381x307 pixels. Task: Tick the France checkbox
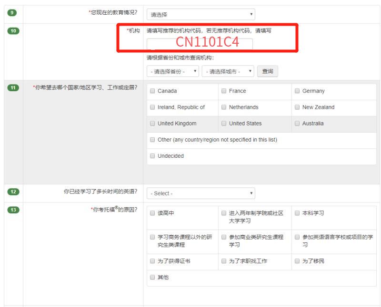(x=224, y=91)
